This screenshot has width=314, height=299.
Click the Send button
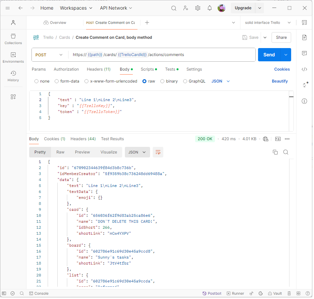[x=269, y=55]
